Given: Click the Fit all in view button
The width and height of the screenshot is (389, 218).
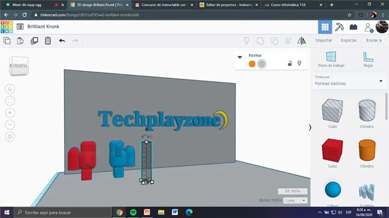Looking at the screenshot, I should [10, 101].
